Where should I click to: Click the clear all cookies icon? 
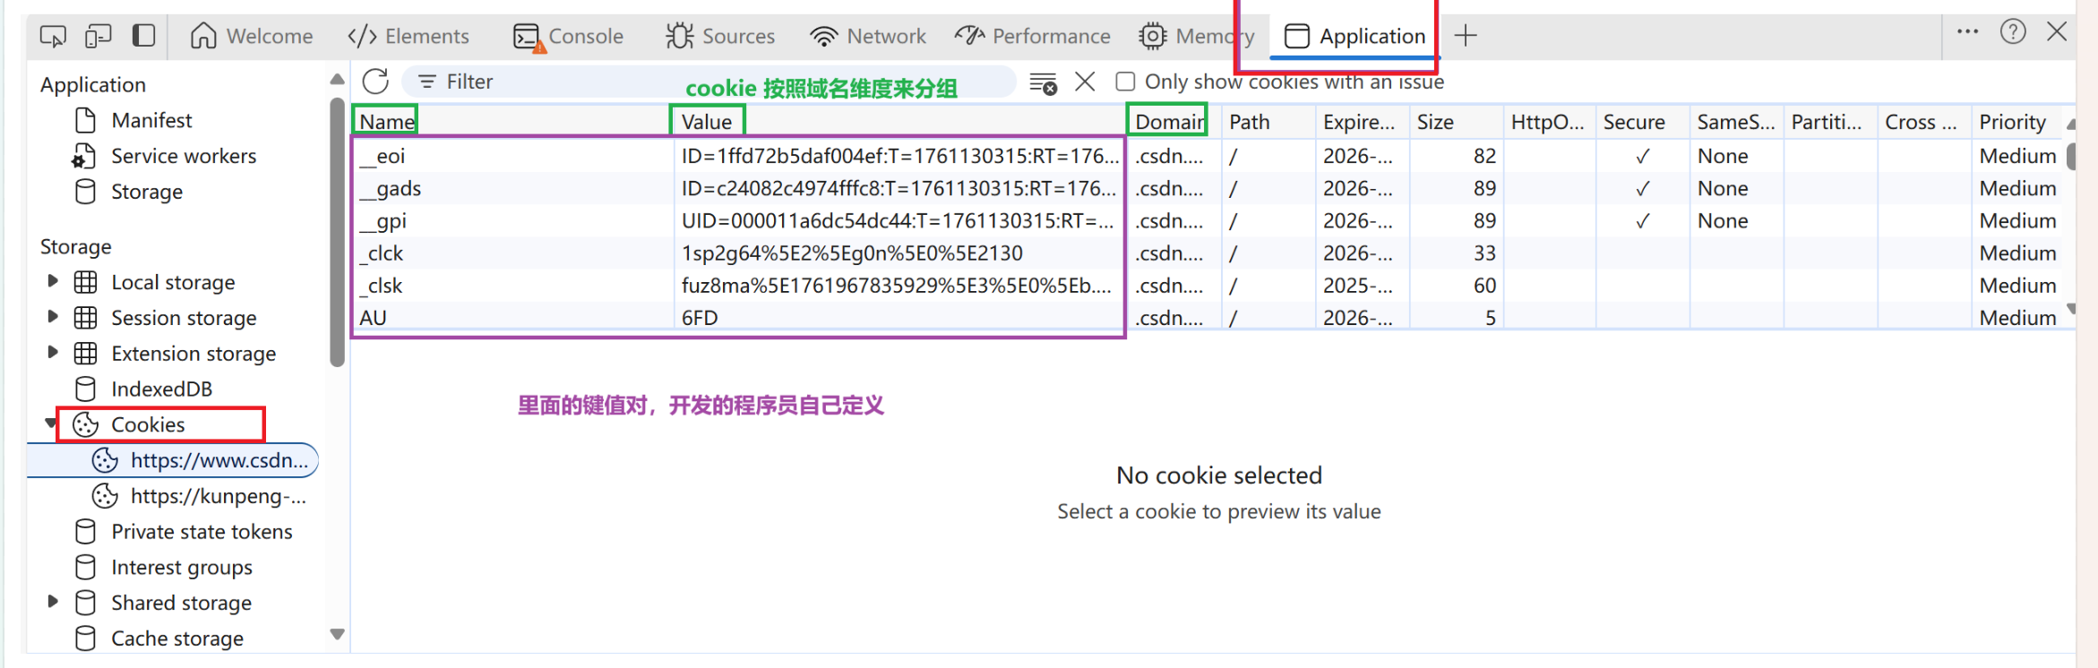(1044, 82)
